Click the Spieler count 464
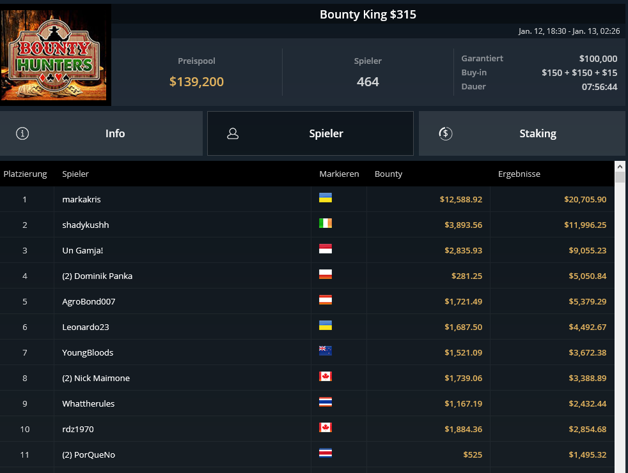The image size is (628, 473). (x=368, y=82)
